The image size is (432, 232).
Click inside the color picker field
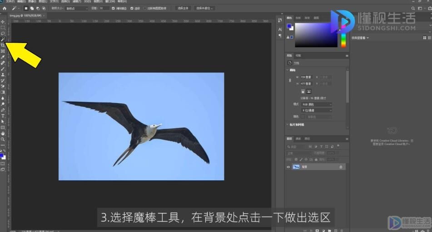coord(316,35)
